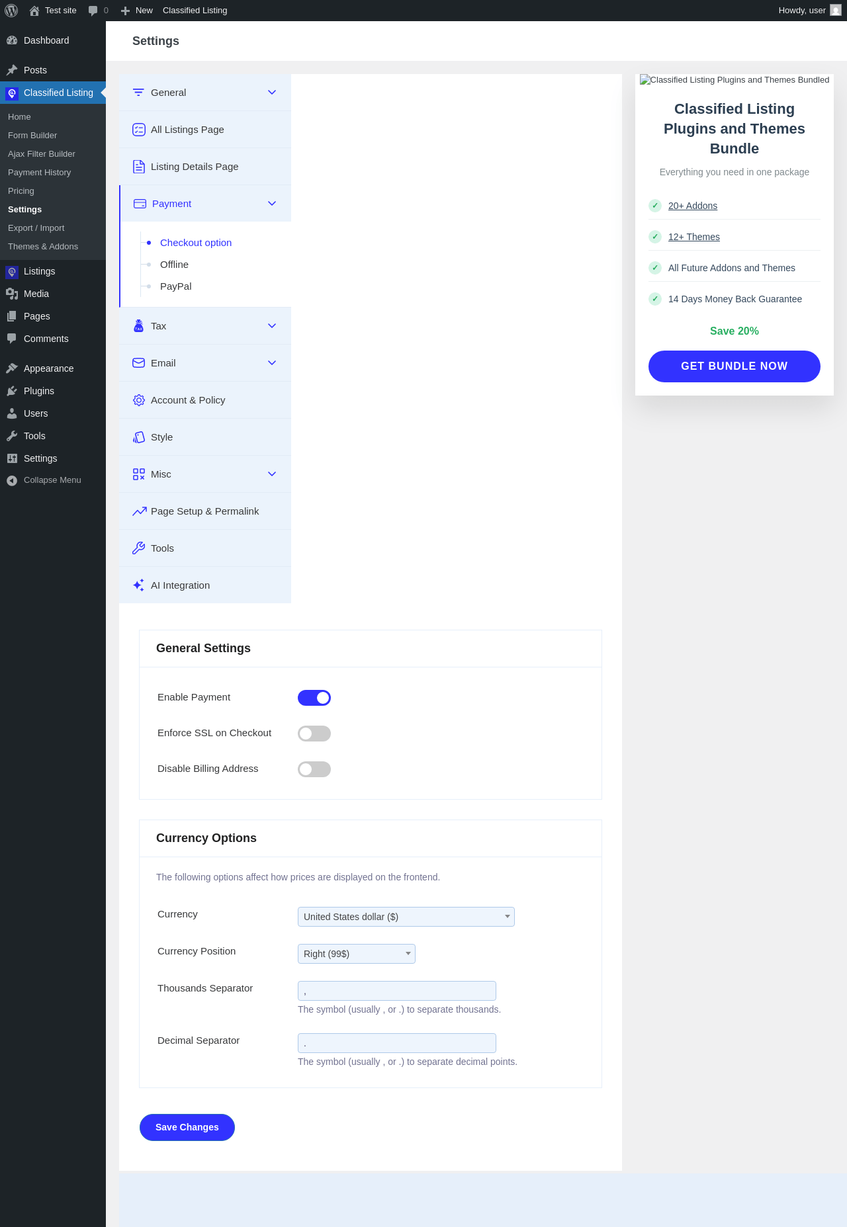The height and width of the screenshot is (1227, 847).
Task: Expand the Tax section chevron
Action: click(x=272, y=326)
